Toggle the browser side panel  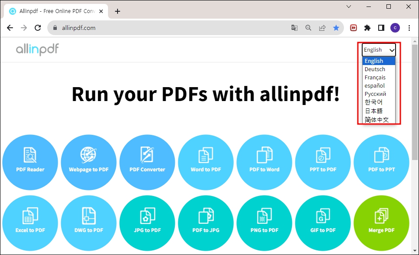pyautogui.click(x=381, y=28)
